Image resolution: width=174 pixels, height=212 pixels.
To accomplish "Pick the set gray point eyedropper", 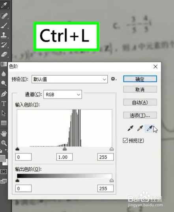I will (x=140, y=128).
